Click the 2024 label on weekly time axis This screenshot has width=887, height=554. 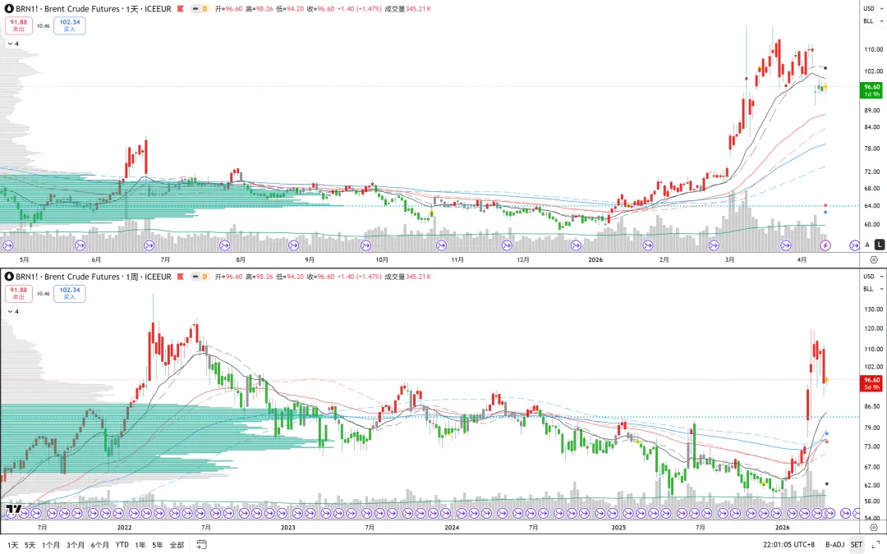pos(452,528)
